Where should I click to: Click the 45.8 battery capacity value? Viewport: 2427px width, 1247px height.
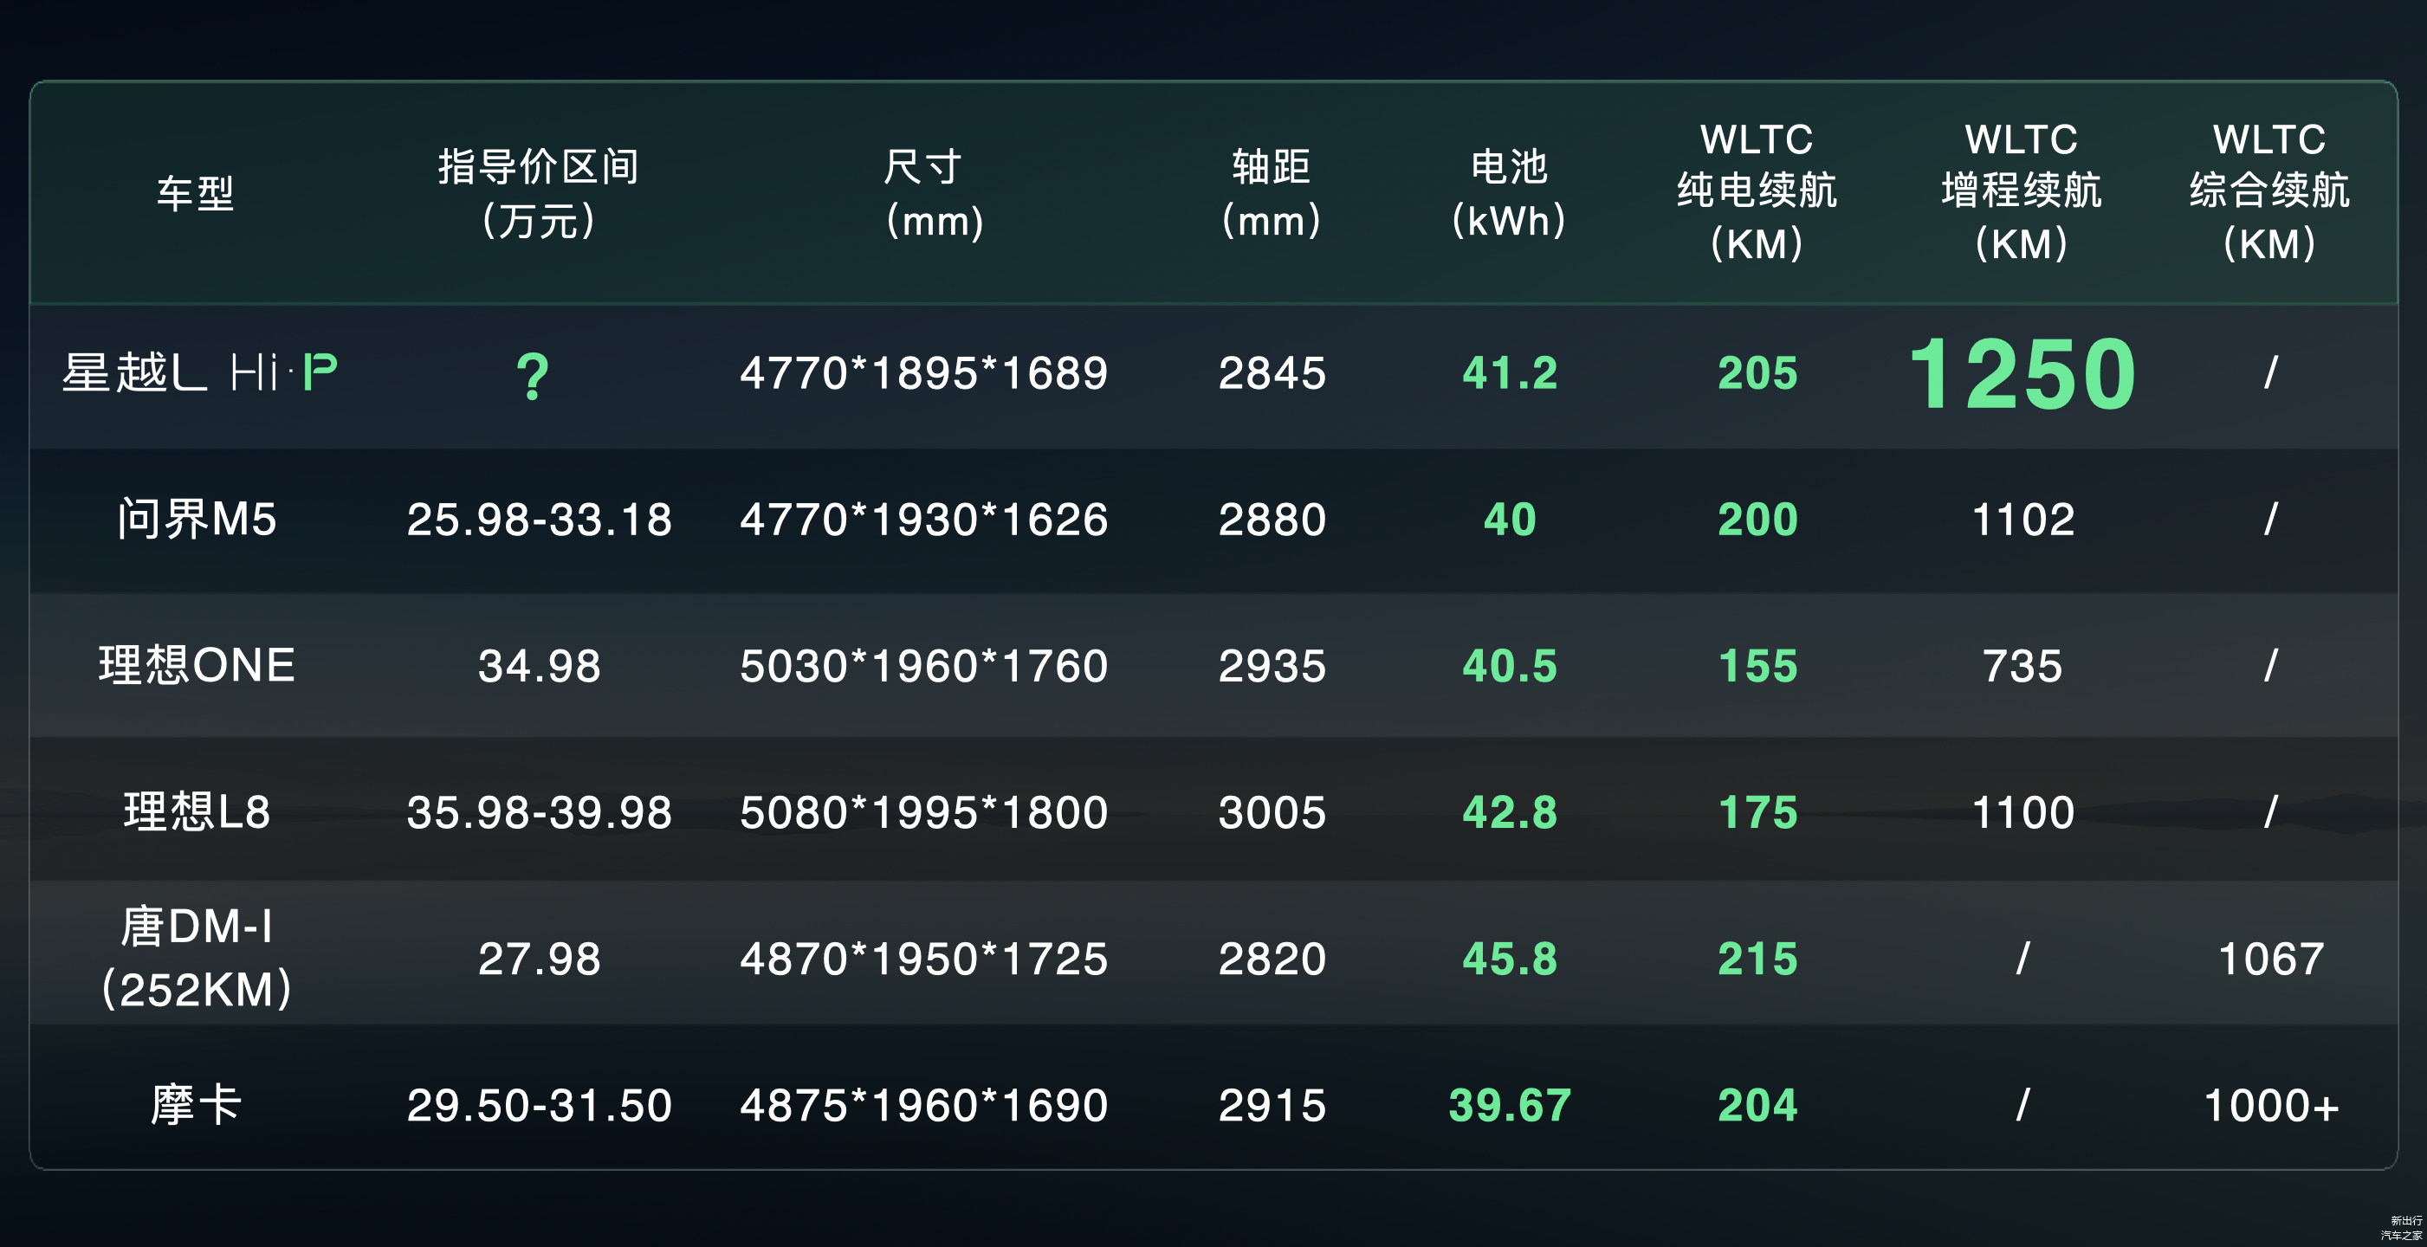click(1510, 959)
